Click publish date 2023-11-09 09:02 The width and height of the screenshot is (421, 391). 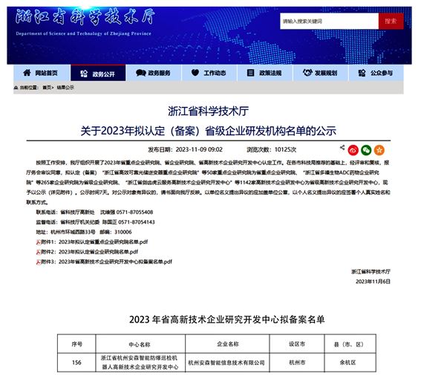tap(199, 149)
